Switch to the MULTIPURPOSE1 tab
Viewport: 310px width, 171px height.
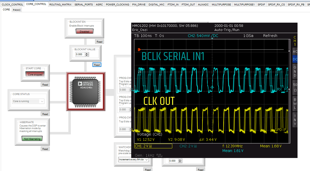[x=244, y=4]
